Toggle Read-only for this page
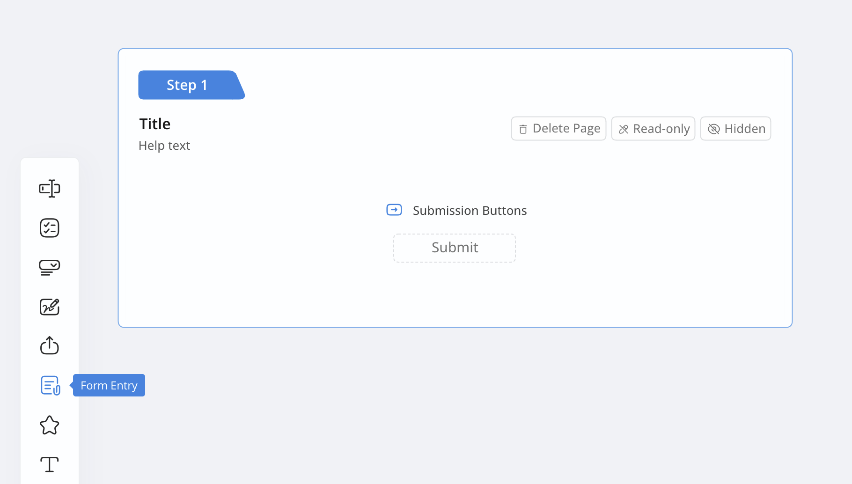The image size is (852, 484). click(653, 129)
